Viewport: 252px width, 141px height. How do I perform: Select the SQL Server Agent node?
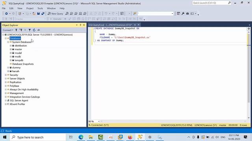(19, 101)
